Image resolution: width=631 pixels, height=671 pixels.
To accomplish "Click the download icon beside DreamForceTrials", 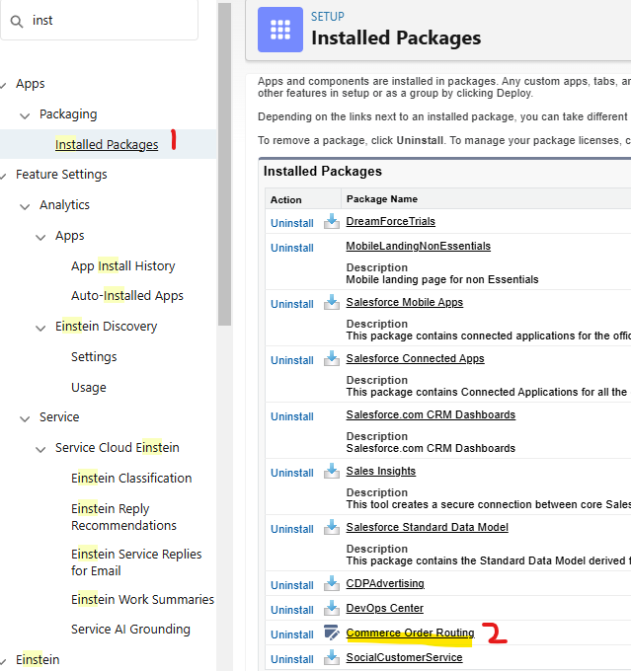I will click(331, 221).
